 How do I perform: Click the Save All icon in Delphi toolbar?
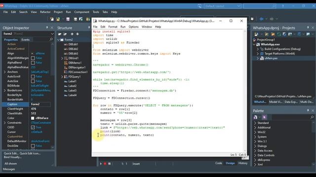pyautogui.click(x=76, y=19)
